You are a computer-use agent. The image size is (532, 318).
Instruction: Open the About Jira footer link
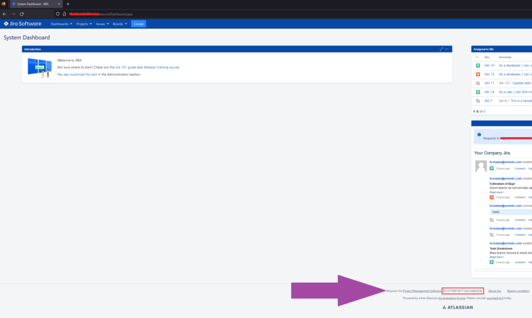click(x=495, y=291)
